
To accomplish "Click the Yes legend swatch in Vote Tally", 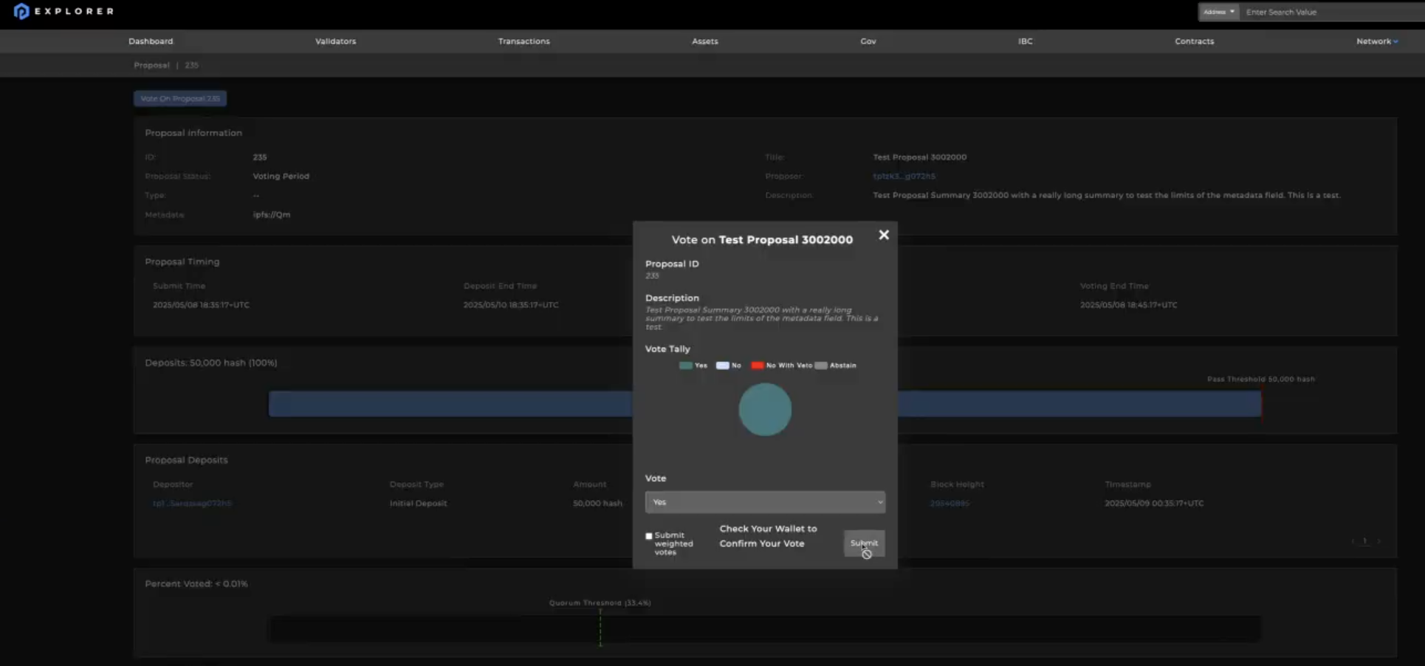I will click(x=685, y=365).
